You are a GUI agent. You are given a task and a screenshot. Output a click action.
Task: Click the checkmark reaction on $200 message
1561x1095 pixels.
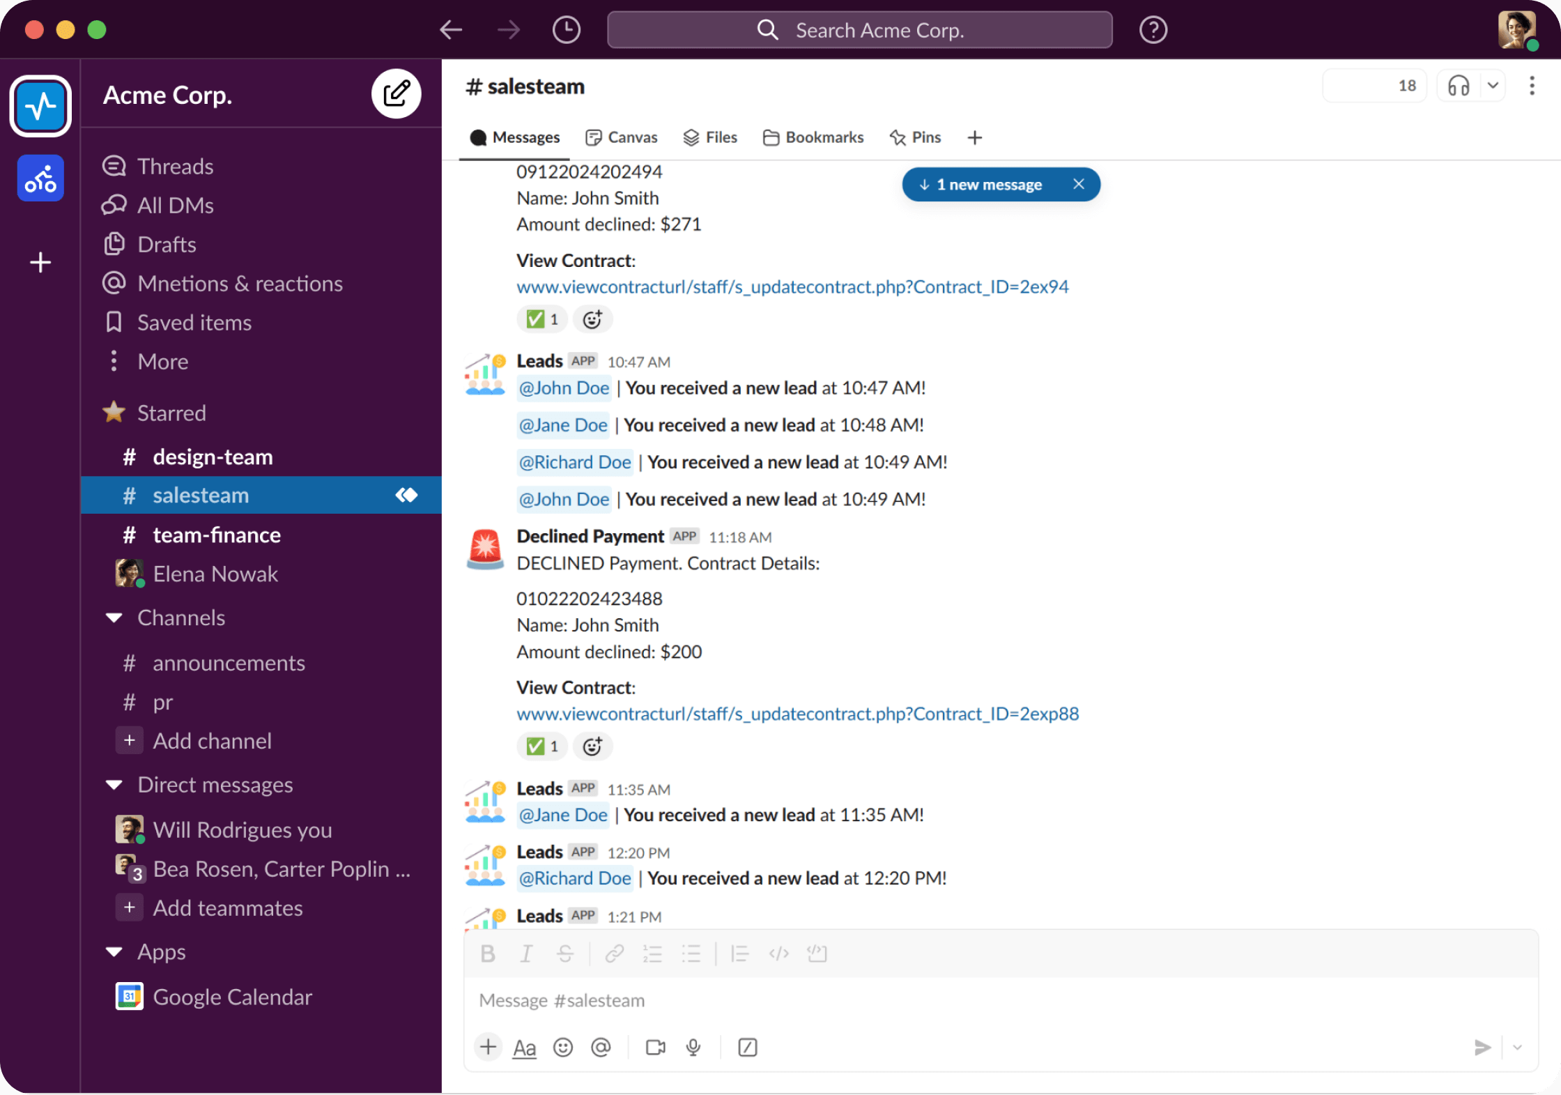542,746
